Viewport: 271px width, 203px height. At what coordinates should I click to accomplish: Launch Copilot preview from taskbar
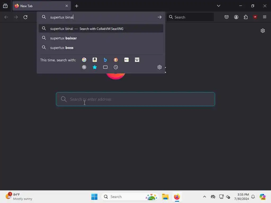[x=263, y=197]
